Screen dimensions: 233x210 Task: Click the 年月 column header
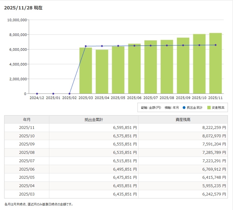tap(27, 119)
